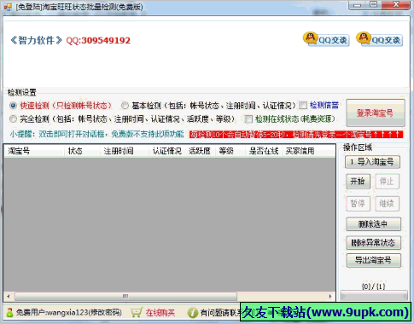The image size is (414, 324).
Task: Click the horizontal scrollbar thumb
Action: click(125, 296)
